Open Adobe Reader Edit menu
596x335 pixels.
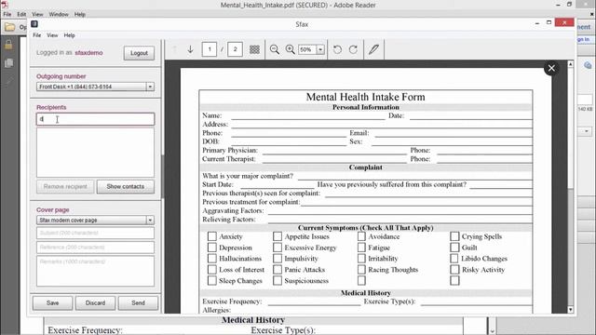(x=21, y=14)
